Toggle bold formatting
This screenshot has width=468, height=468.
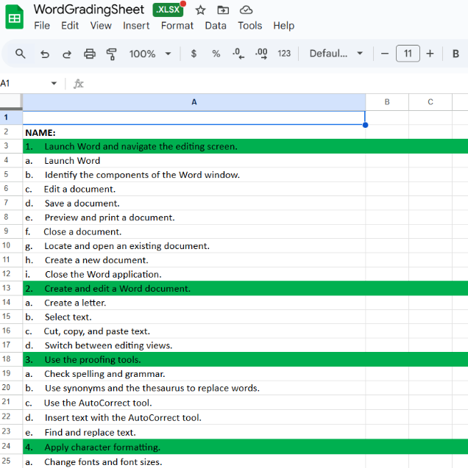[x=455, y=54]
